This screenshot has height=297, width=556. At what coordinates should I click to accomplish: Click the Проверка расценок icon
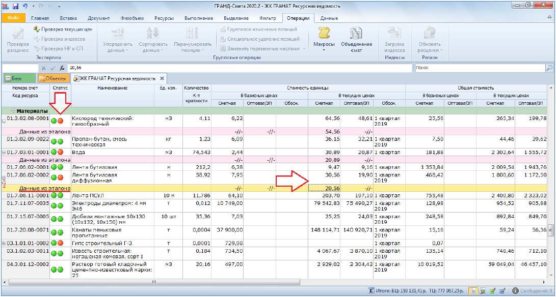click(x=17, y=34)
